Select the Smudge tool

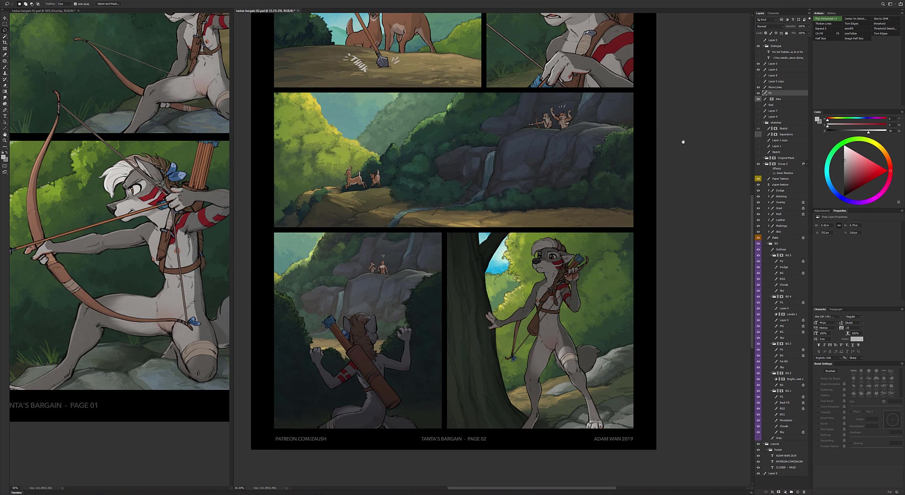(5, 98)
